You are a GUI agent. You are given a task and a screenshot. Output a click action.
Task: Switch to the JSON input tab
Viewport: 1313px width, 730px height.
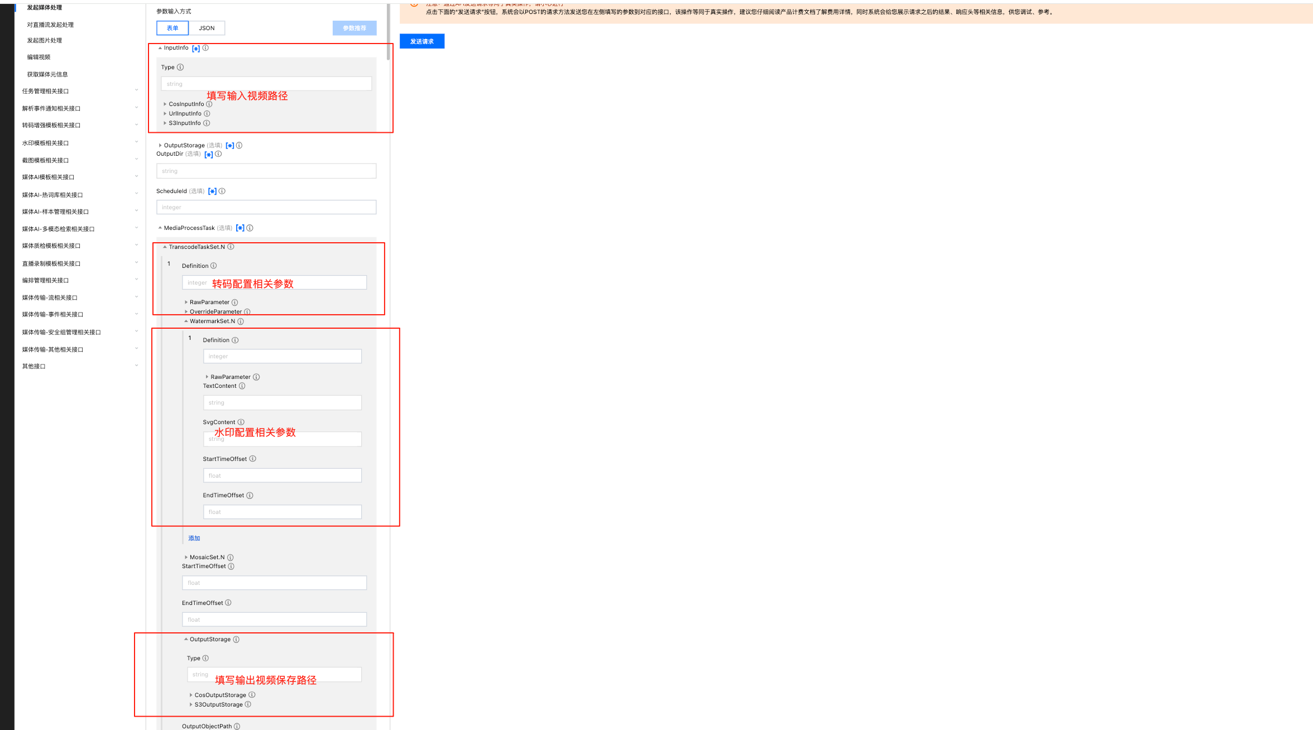(x=207, y=28)
